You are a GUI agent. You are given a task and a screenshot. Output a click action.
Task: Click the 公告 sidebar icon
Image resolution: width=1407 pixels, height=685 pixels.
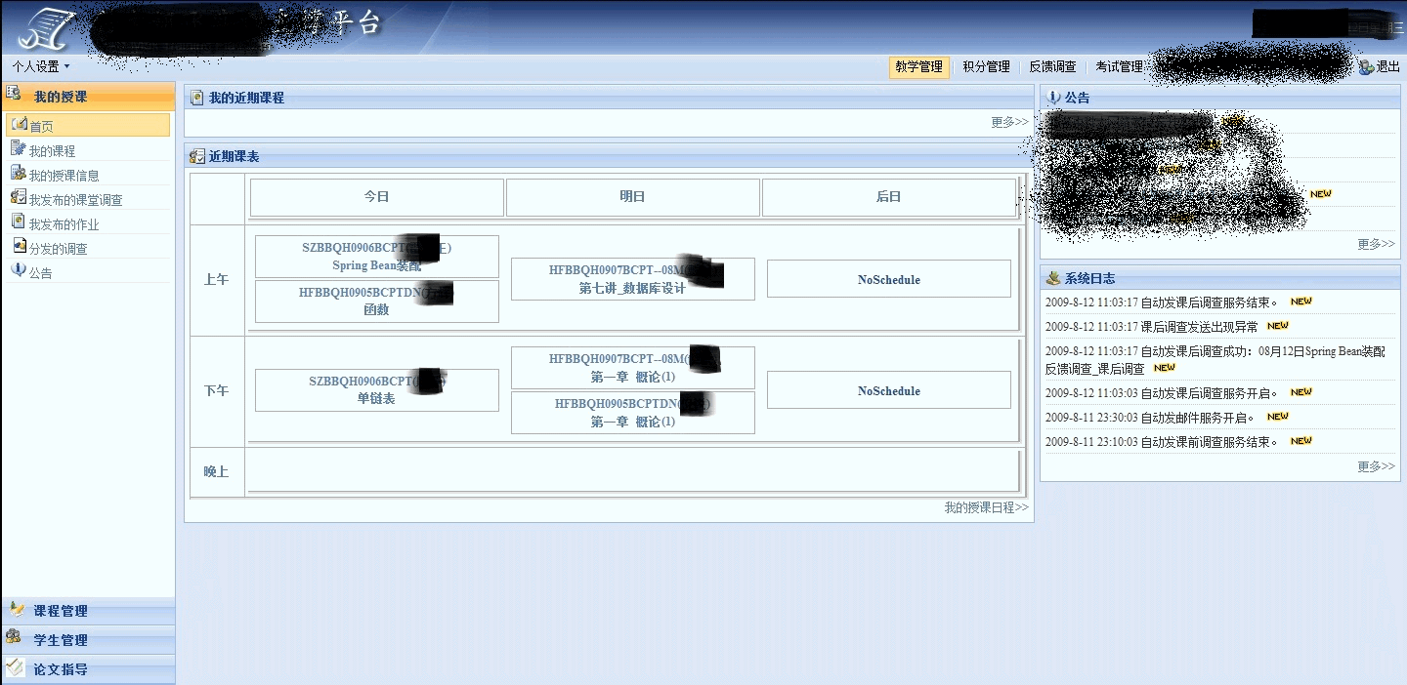19,270
